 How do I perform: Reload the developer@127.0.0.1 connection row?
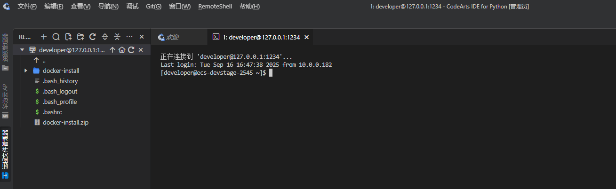point(131,50)
